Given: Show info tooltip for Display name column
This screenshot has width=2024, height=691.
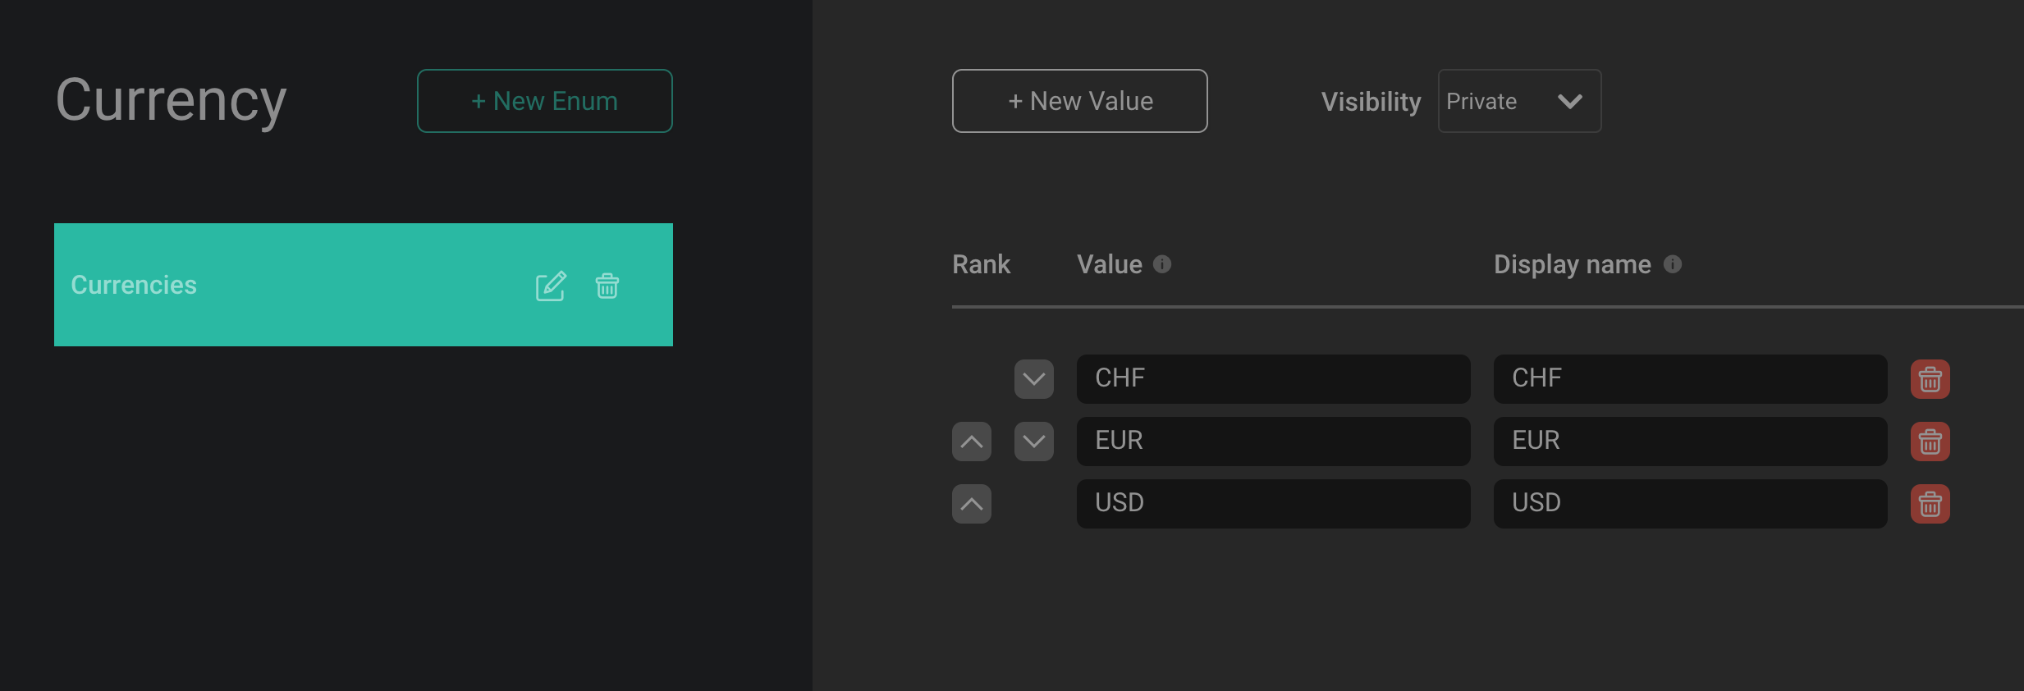Looking at the screenshot, I should [x=1673, y=264].
